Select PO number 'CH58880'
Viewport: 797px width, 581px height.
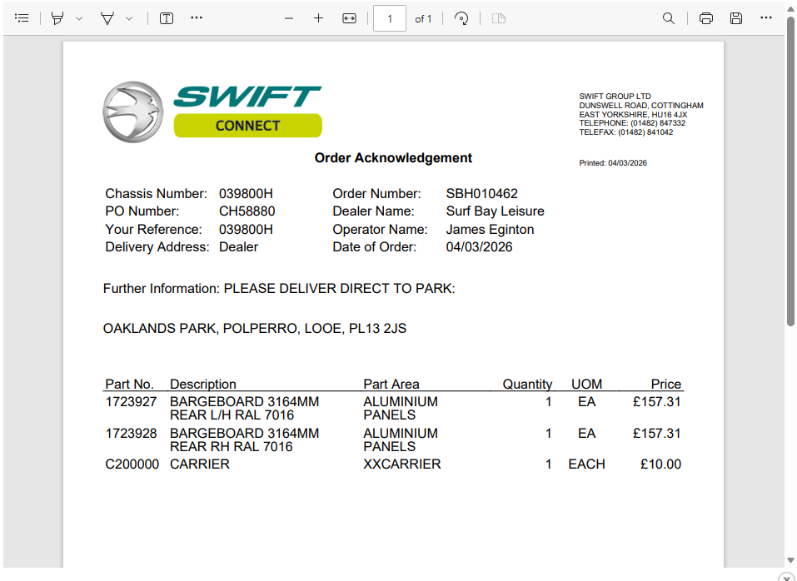point(247,211)
